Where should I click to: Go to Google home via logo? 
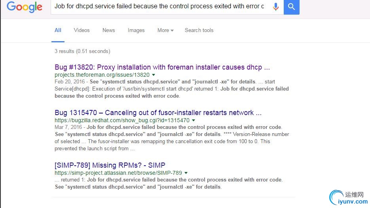(x=25, y=7)
